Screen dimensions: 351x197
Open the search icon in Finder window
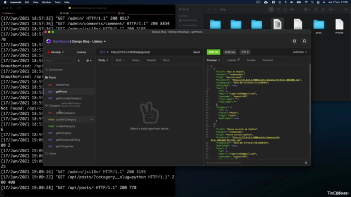346,9
